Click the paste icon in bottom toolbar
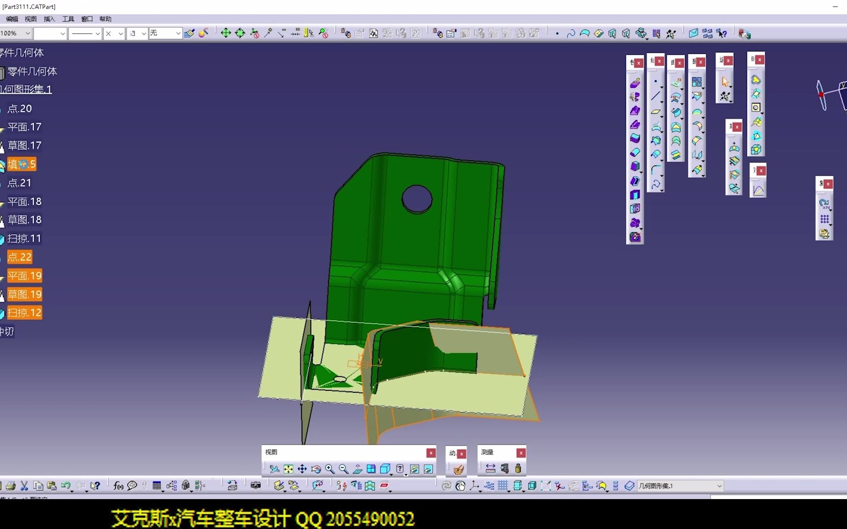The height and width of the screenshot is (529, 847). tap(51, 486)
